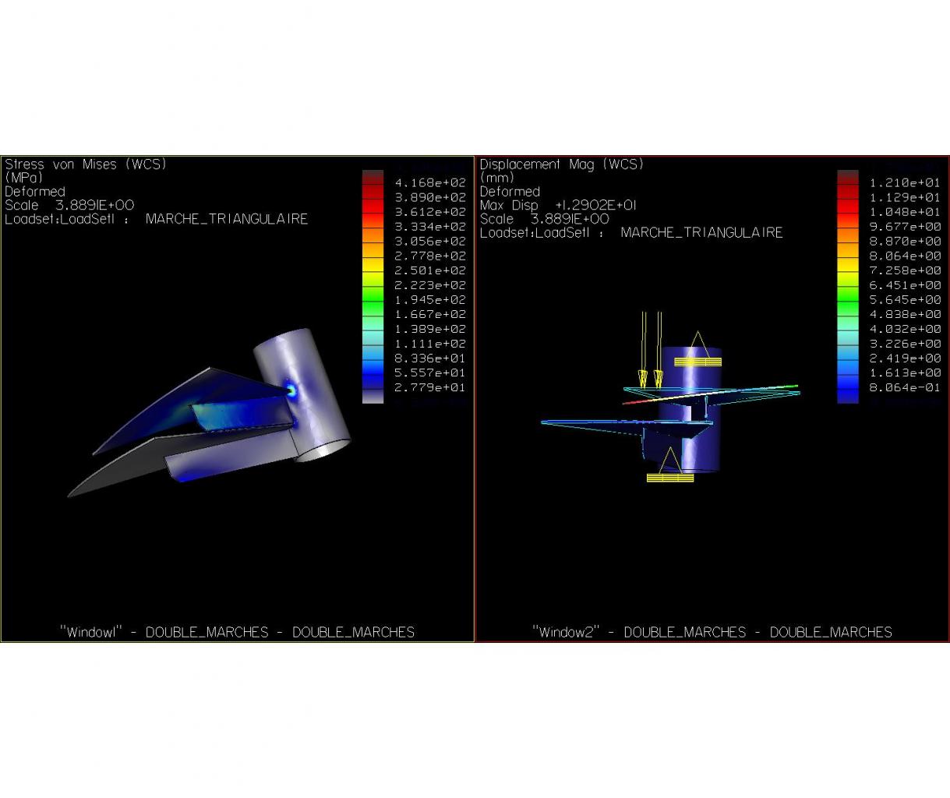Image resolution: width=950 pixels, height=798 pixels.
Task: Click the 2.223e+02 stress legend value
Action: [x=430, y=285]
